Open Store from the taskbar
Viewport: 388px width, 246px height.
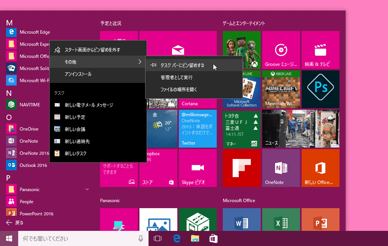[214, 238]
